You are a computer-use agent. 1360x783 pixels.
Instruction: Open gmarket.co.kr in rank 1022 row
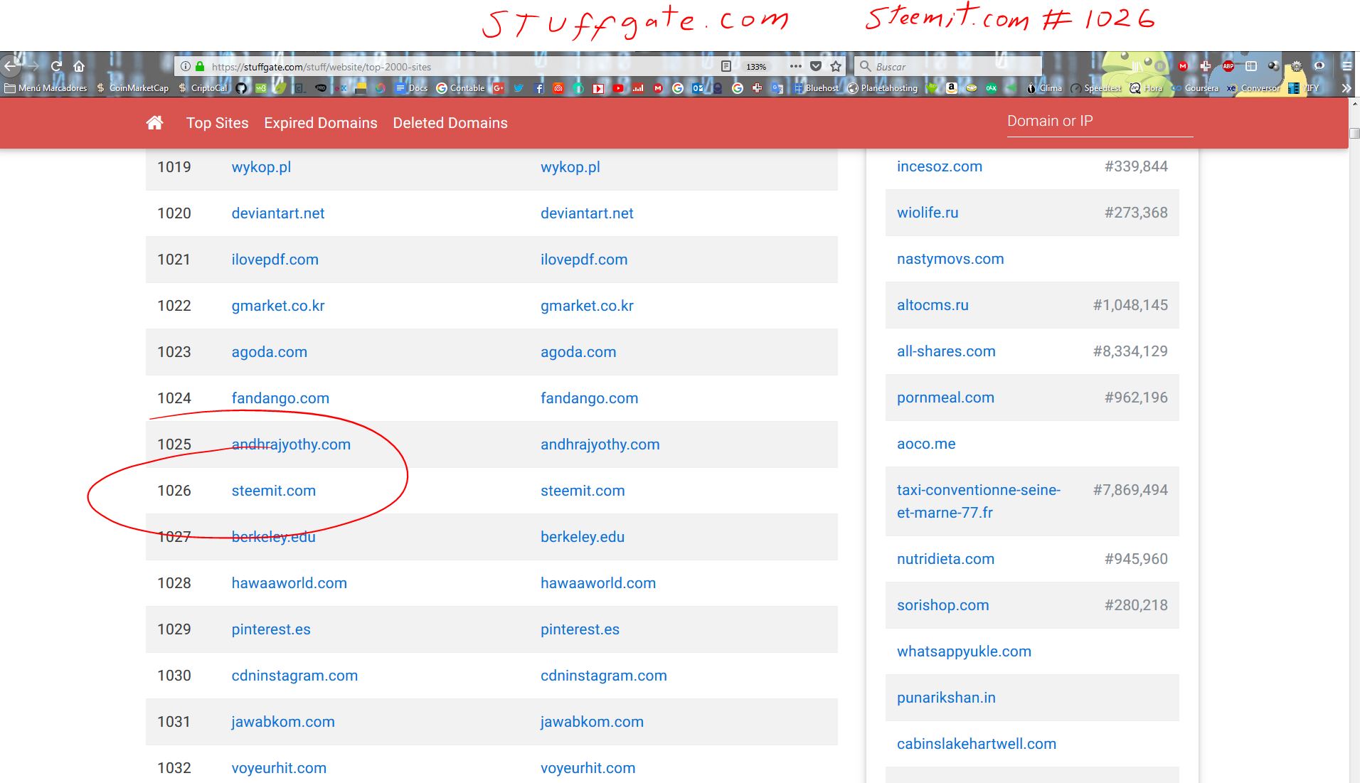(278, 306)
